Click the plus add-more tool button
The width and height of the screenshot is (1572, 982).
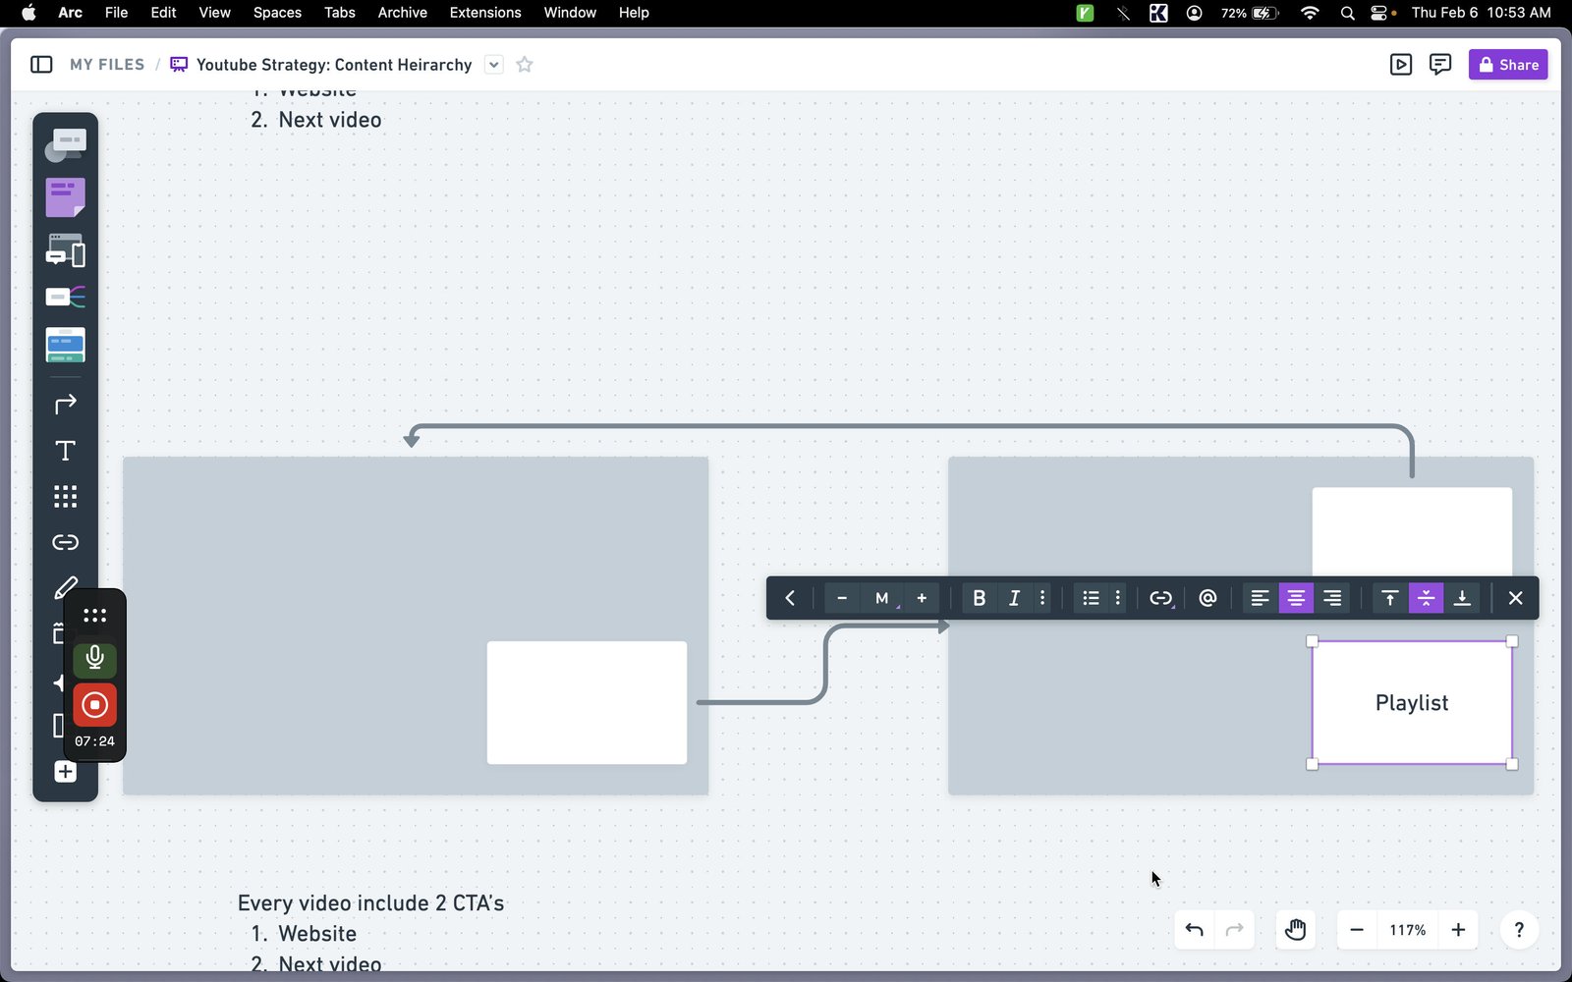(x=66, y=772)
